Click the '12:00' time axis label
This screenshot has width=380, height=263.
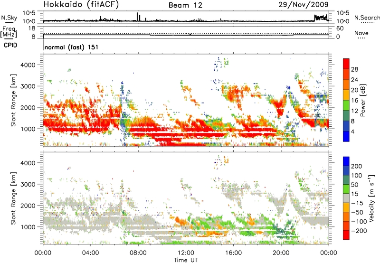point(186,253)
